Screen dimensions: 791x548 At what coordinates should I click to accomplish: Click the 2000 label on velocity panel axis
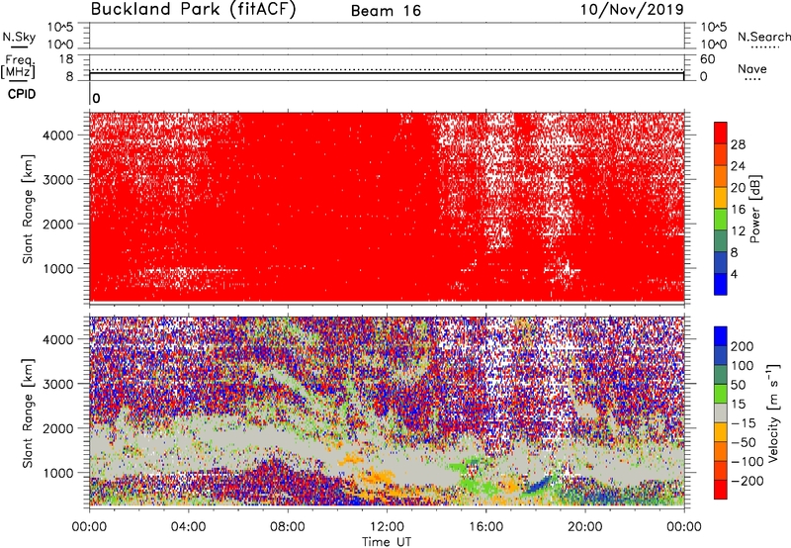click(58, 428)
